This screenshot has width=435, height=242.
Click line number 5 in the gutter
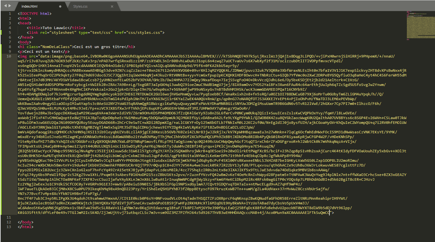coord(10,33)
